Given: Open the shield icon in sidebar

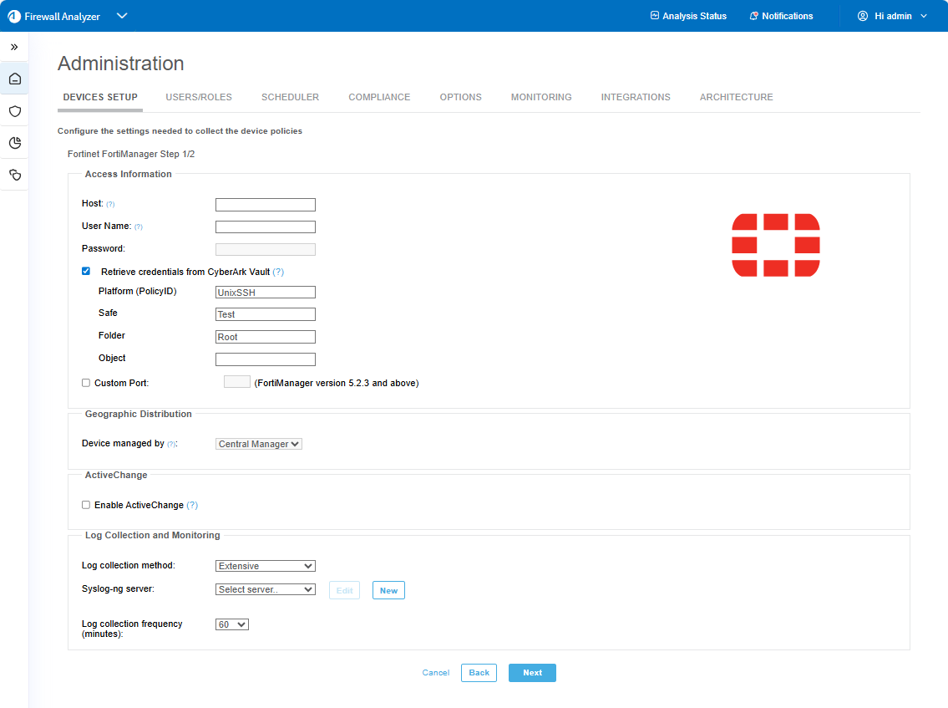Looking at the screenshot, I should pos(14,111).
